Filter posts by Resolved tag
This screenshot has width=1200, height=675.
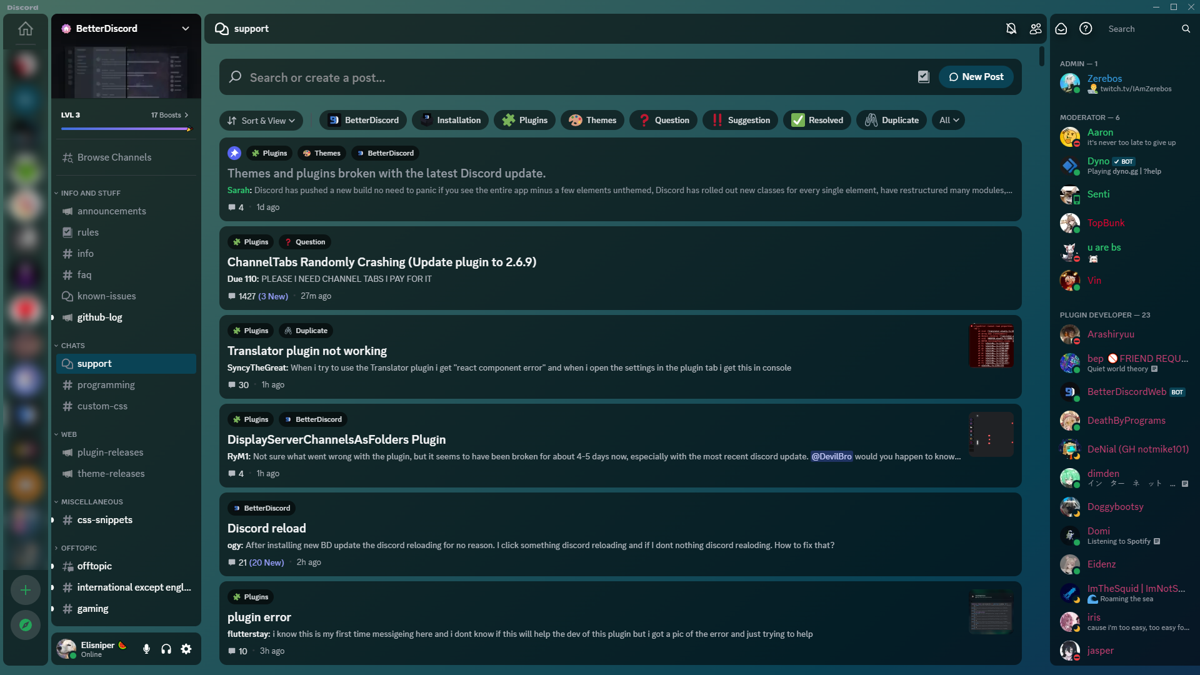pyautogui.click(x=817, y=121)
